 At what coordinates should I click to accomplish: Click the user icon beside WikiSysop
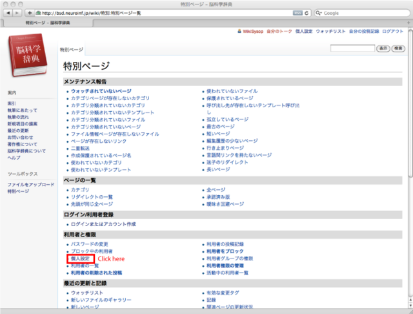point(239,31)
